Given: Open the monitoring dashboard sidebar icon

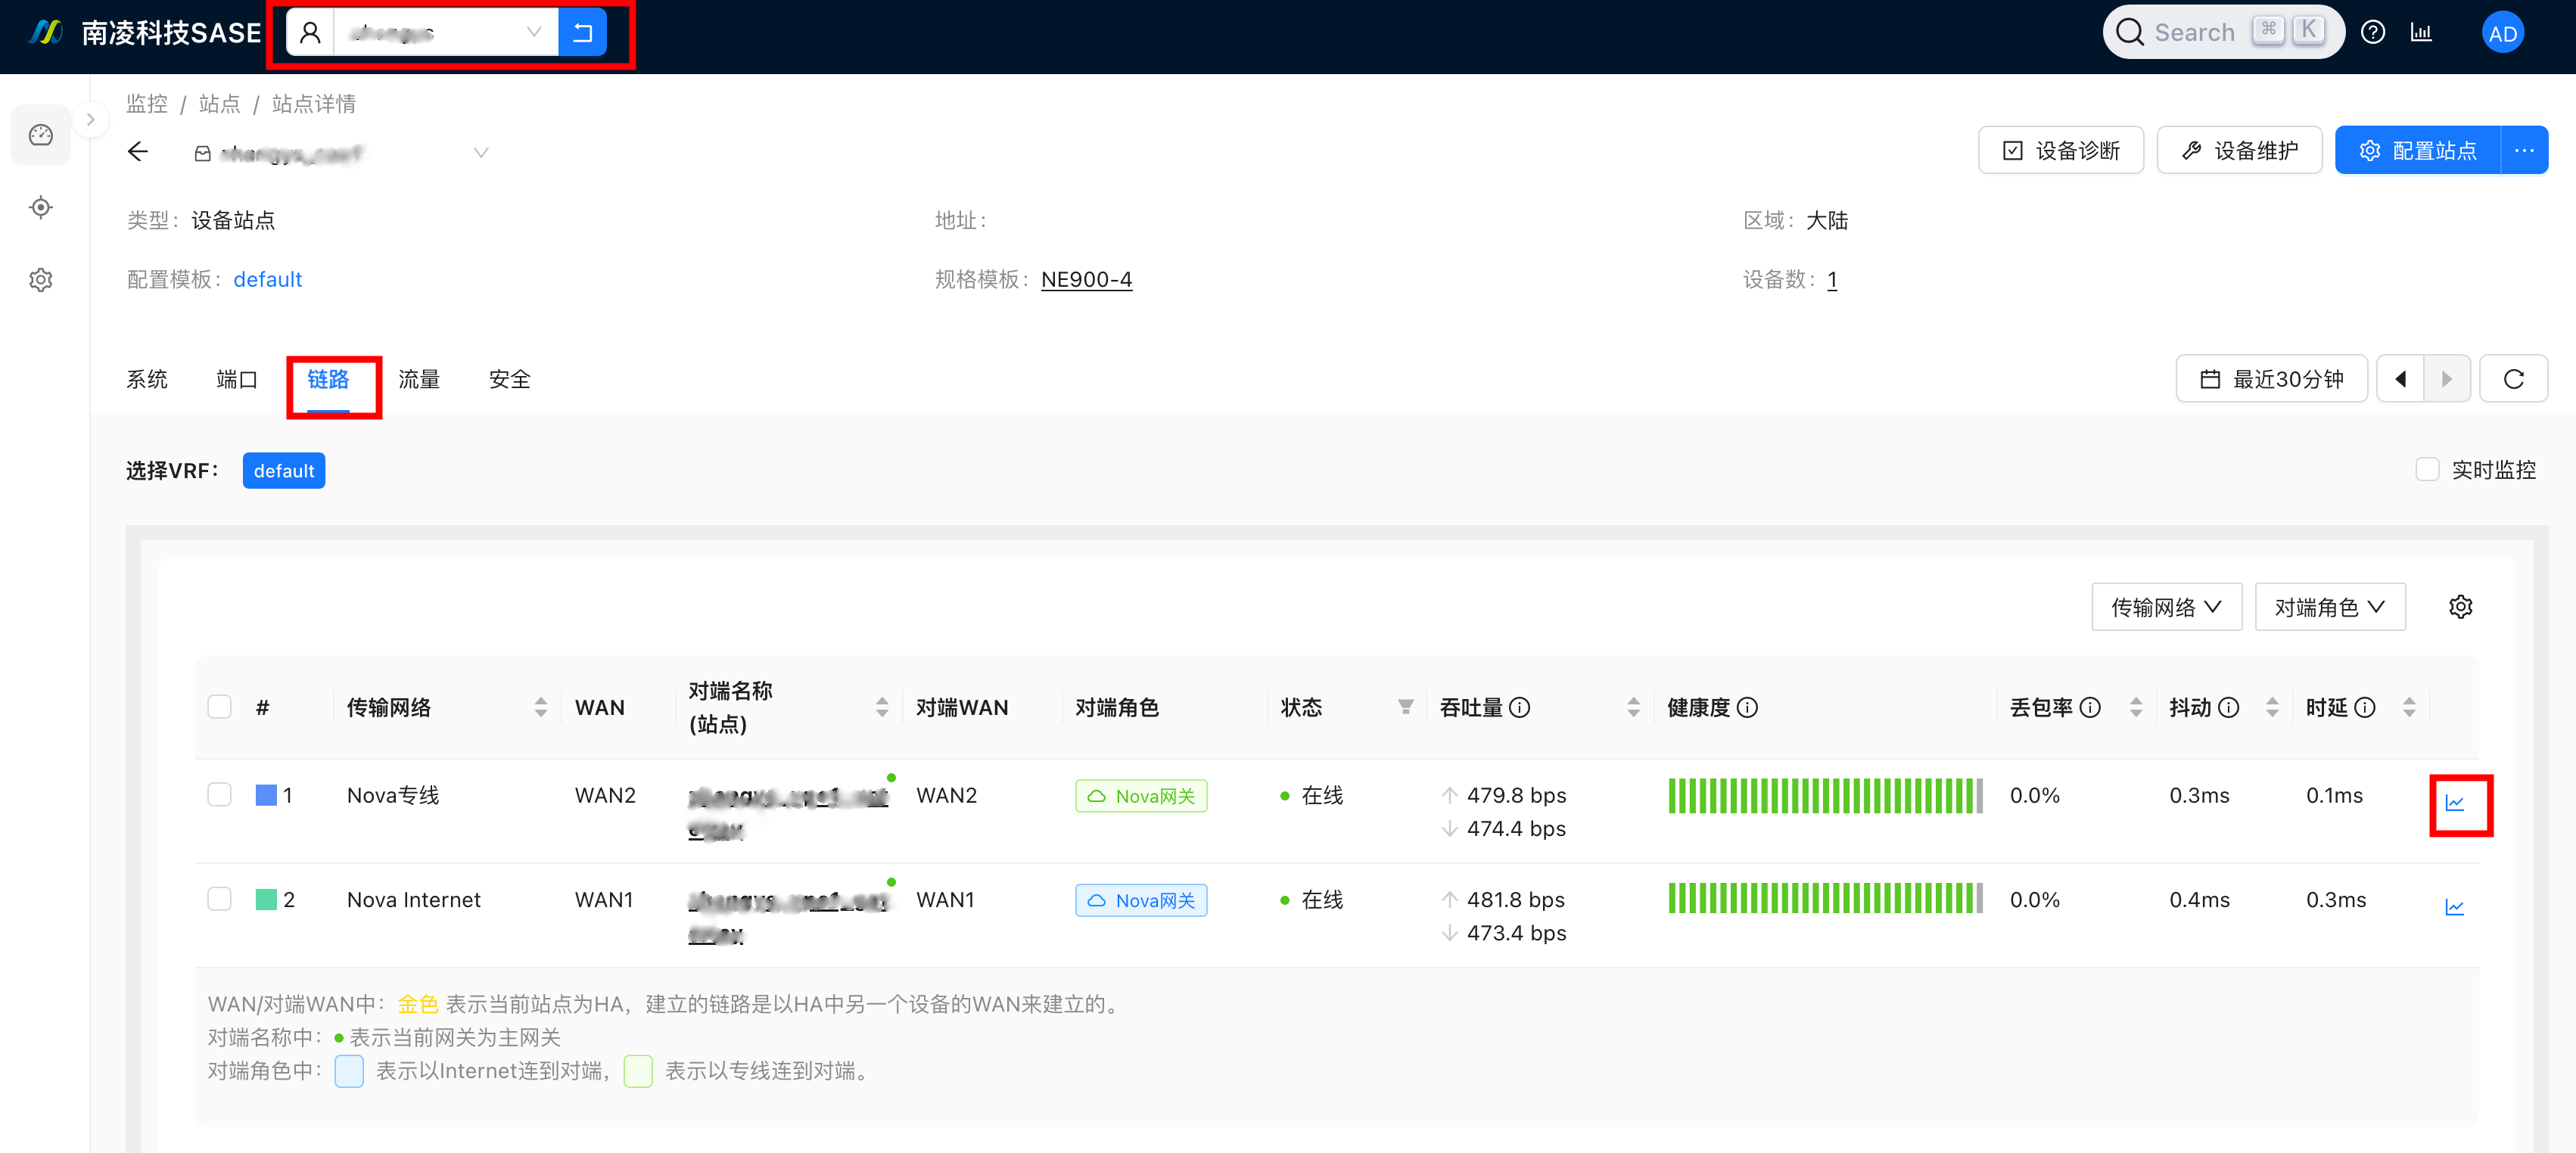Looking at the screenshot, I should click(41, 135).
